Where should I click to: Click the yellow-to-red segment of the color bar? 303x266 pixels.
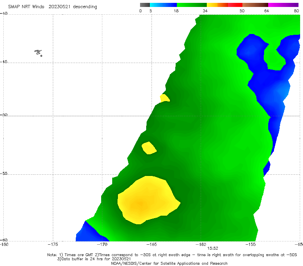tap(224, 5)
